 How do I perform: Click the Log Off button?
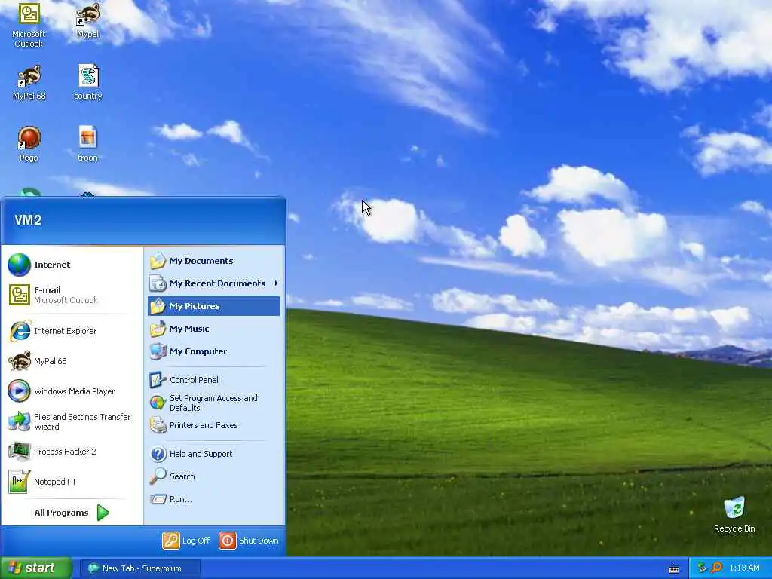pos(186,541)
